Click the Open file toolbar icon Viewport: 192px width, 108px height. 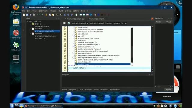pos(27,15)
